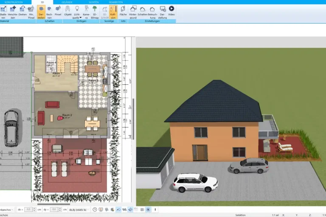
Task: Open Hintergrund settings
Action: [133, 12]
